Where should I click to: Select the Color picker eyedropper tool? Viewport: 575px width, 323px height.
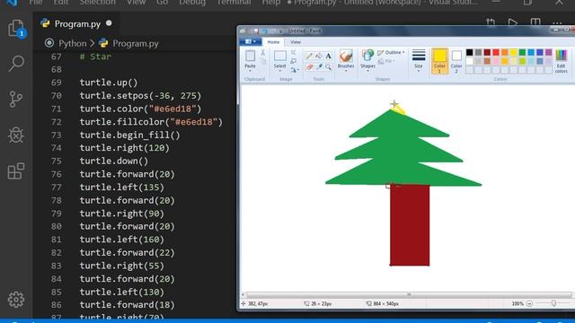pyautogui.click(x=319, y=66)
